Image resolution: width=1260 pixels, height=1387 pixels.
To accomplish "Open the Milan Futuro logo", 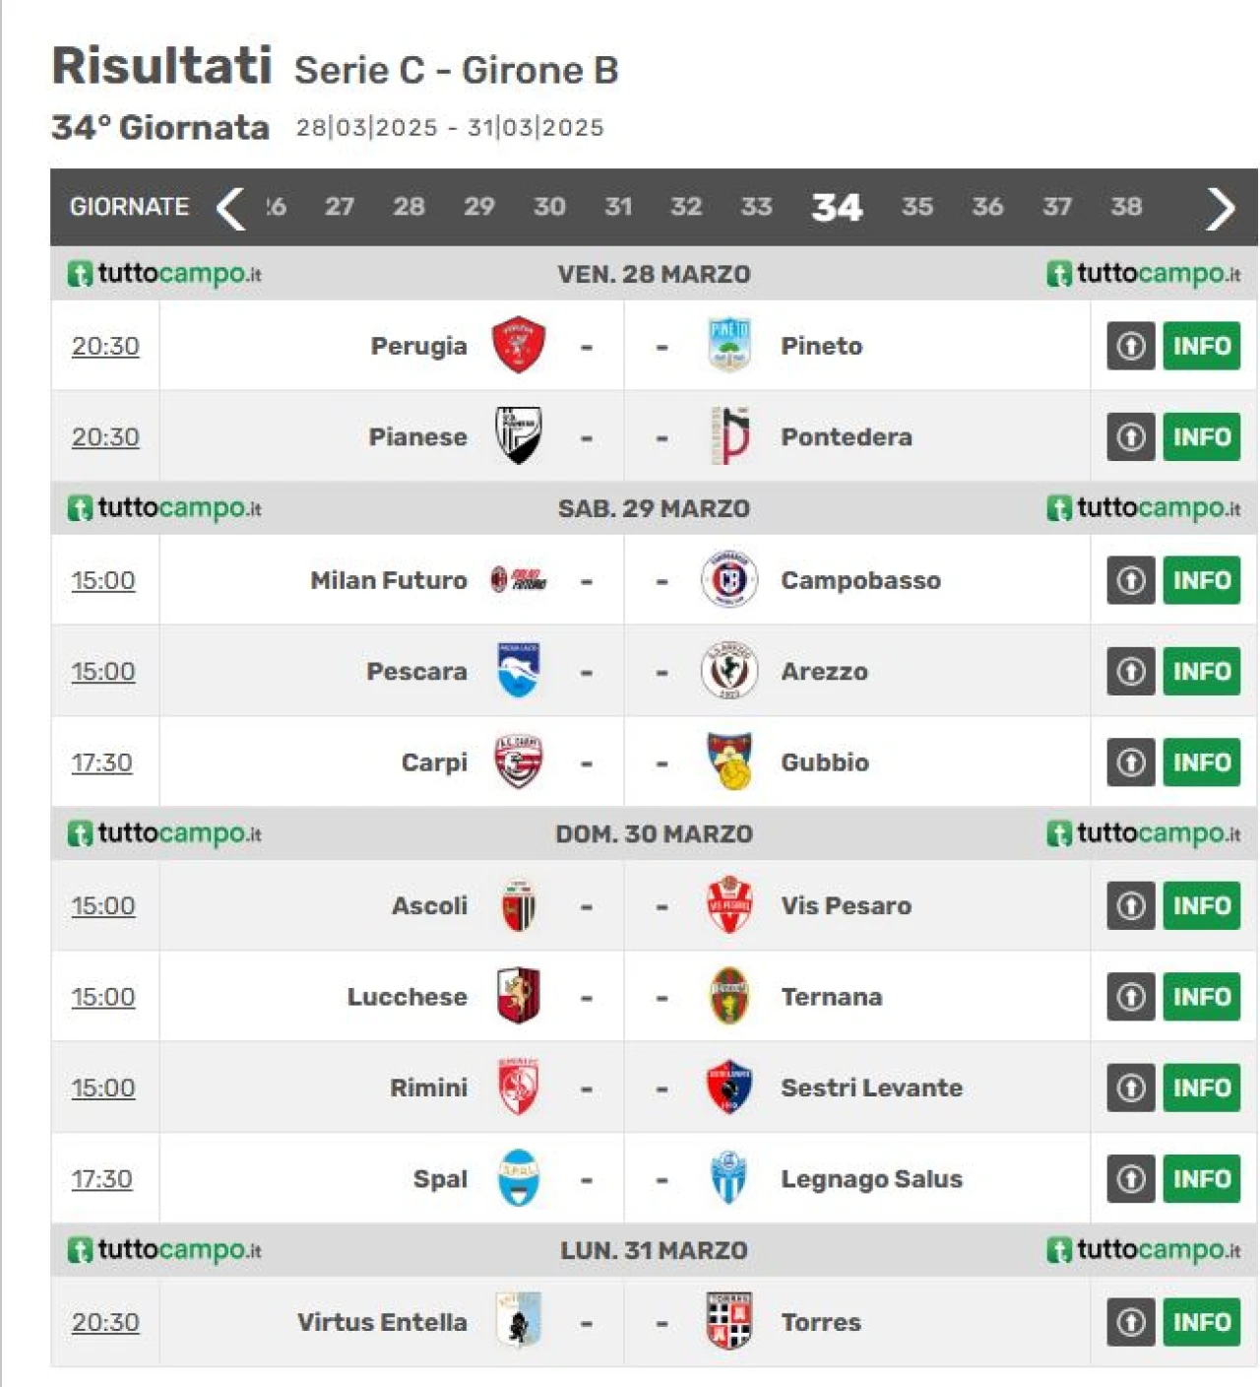I will 518,579.
